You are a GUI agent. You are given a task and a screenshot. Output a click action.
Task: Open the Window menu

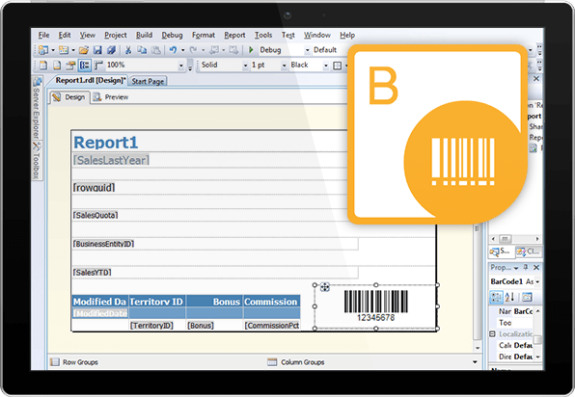[316, 35]
